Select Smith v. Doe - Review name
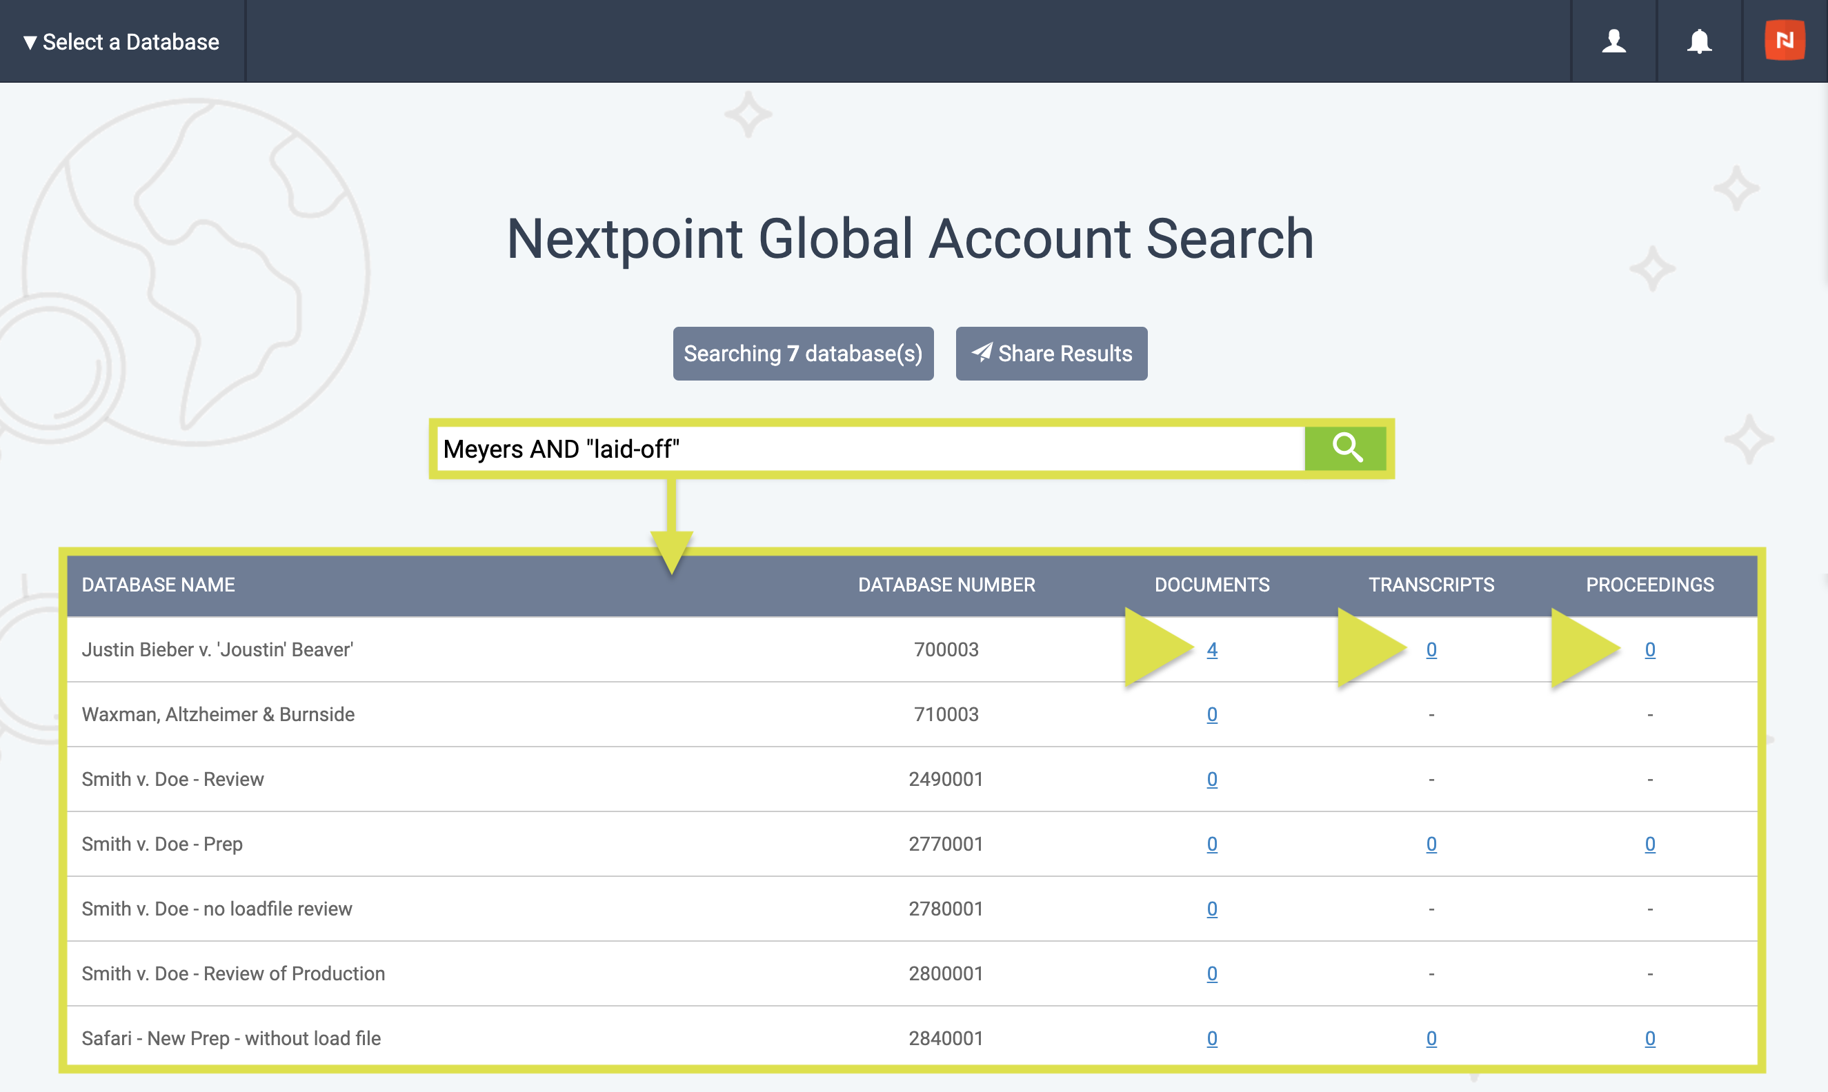1828x1092 pixels. coord(172,779)
